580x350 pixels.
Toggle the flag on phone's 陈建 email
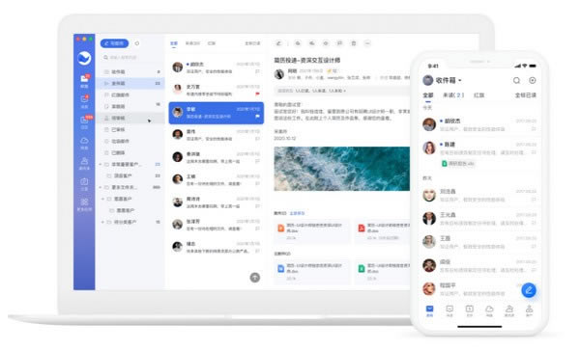pos(534,152)
